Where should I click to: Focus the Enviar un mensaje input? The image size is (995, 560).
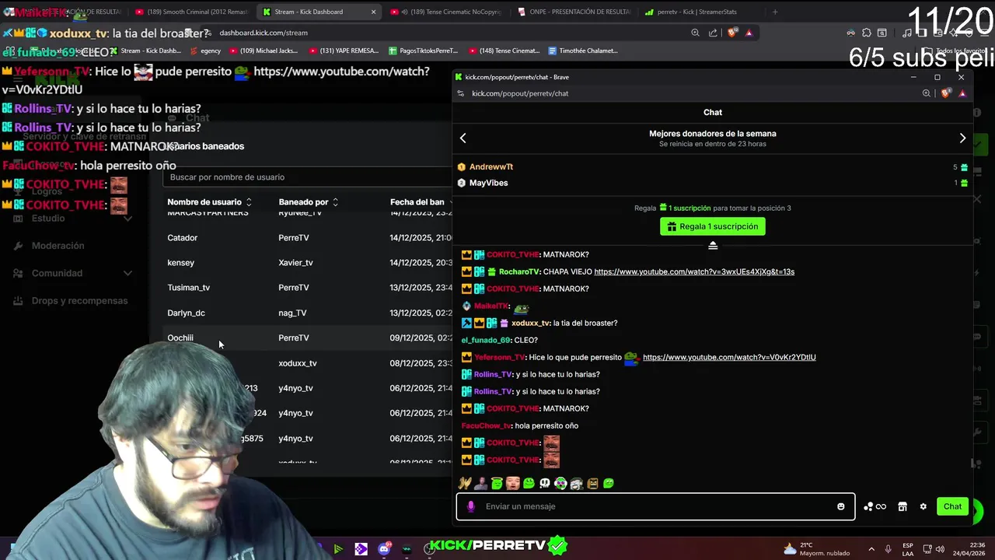click(655, 506)
